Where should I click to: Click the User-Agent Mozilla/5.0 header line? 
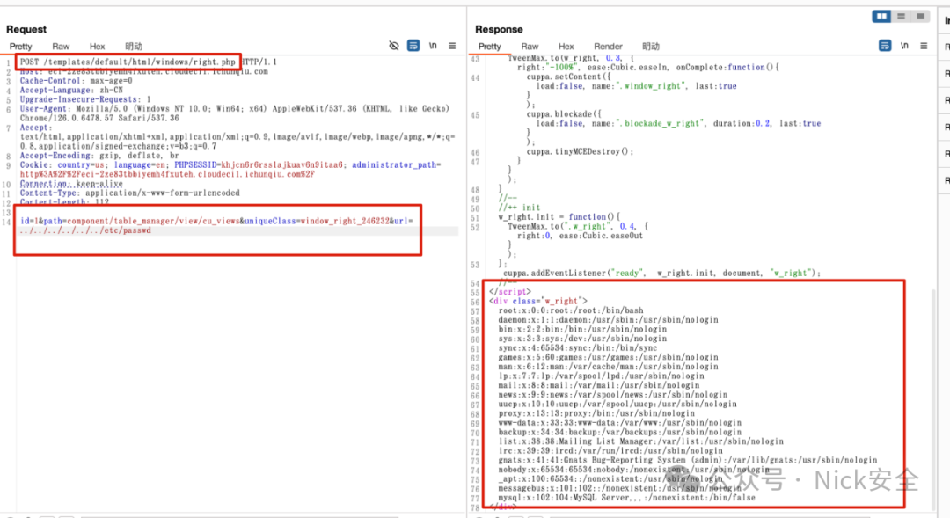235,113
